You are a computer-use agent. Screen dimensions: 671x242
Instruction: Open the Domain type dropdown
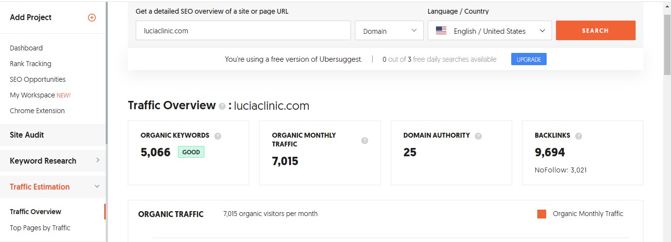pos(389,31)
